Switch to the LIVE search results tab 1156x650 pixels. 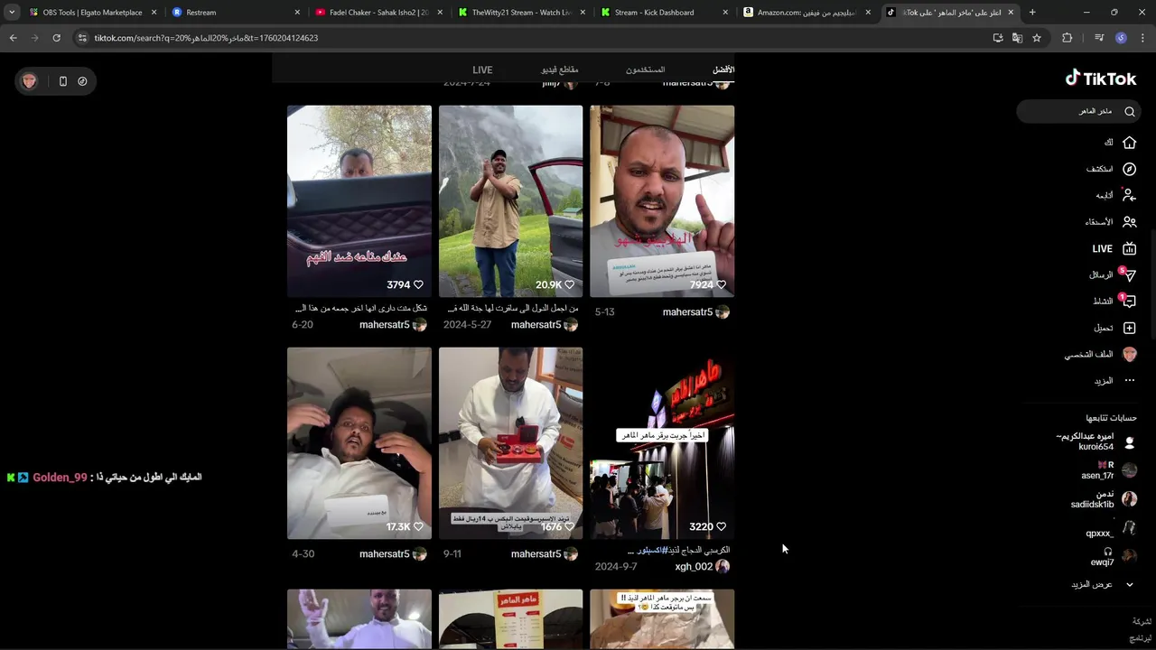pyautogui.click(x=482, y=70)
